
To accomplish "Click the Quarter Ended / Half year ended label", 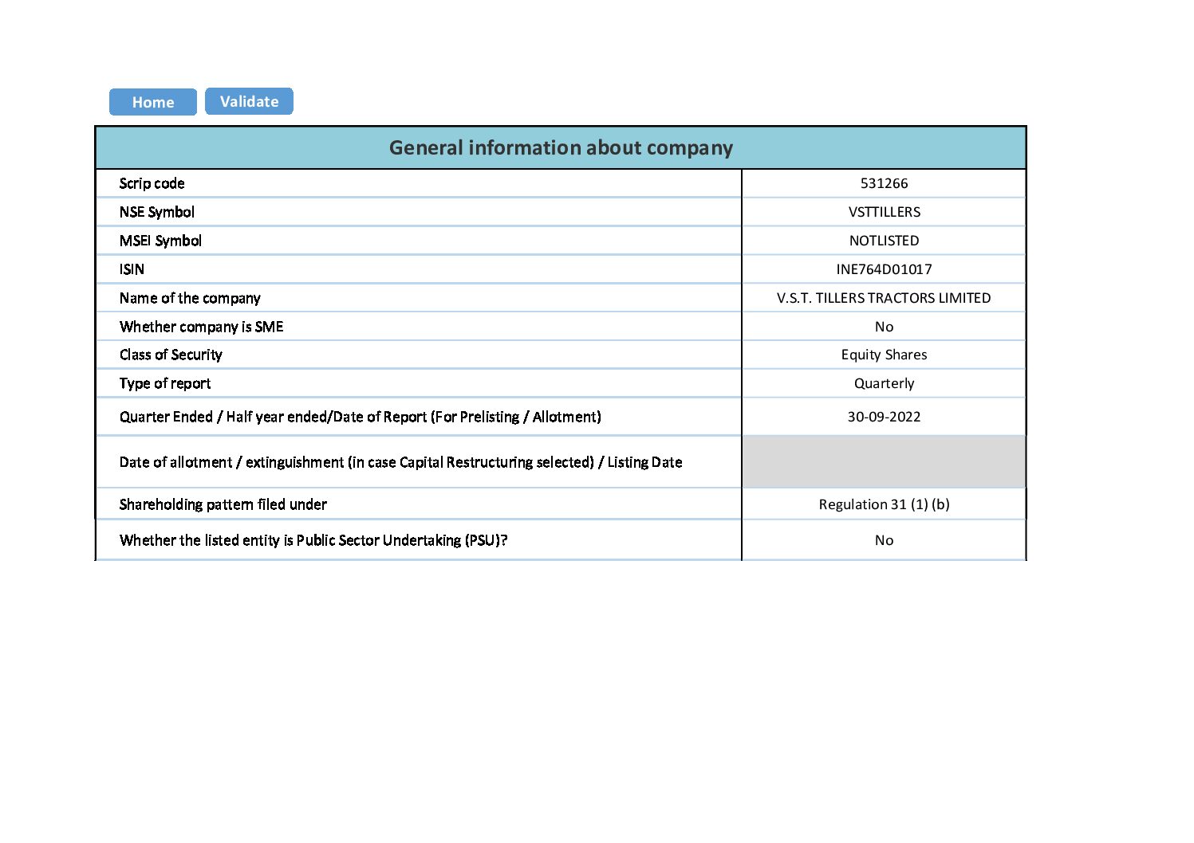I will [360, 417].
